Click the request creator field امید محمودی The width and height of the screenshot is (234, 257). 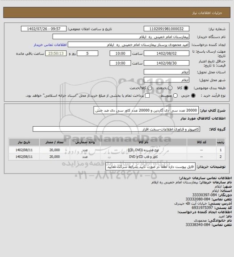point(129,45)
